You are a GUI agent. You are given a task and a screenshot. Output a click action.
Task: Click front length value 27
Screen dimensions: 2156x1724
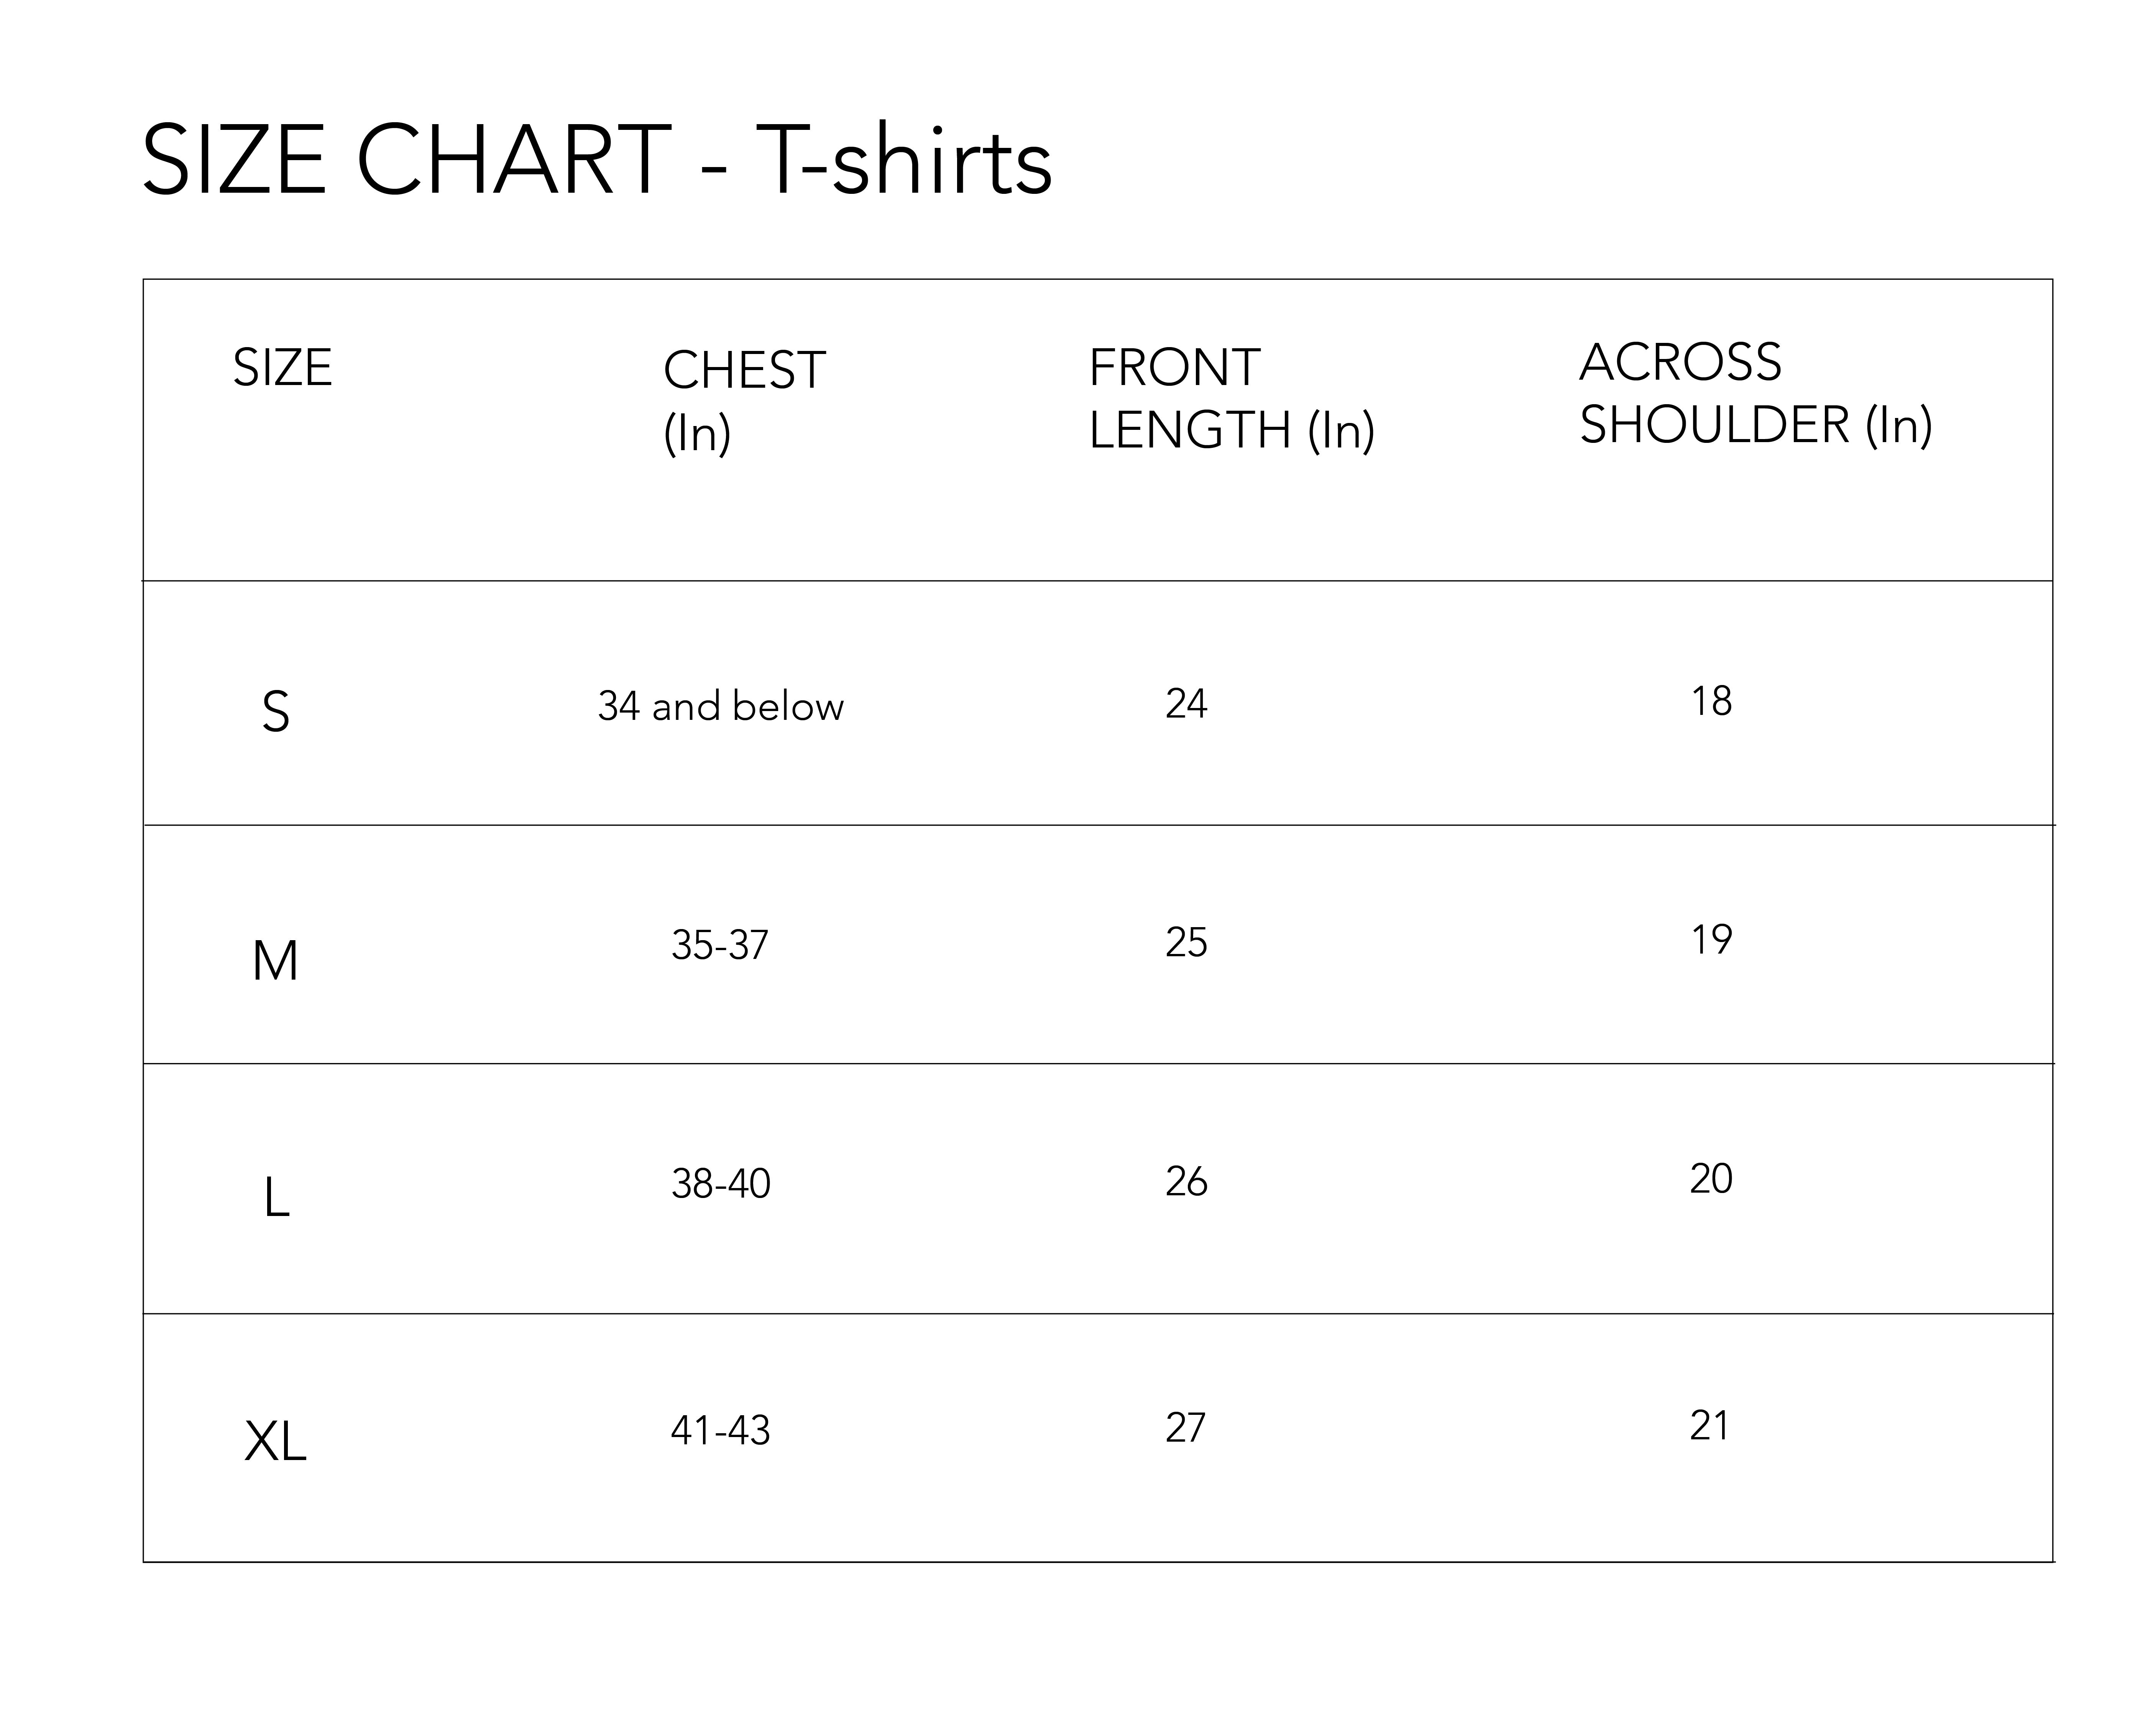[1186, 1427]
